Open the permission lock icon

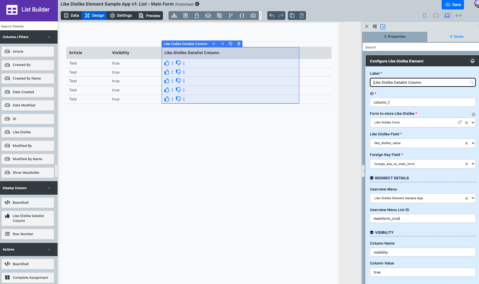coord(197,16)
